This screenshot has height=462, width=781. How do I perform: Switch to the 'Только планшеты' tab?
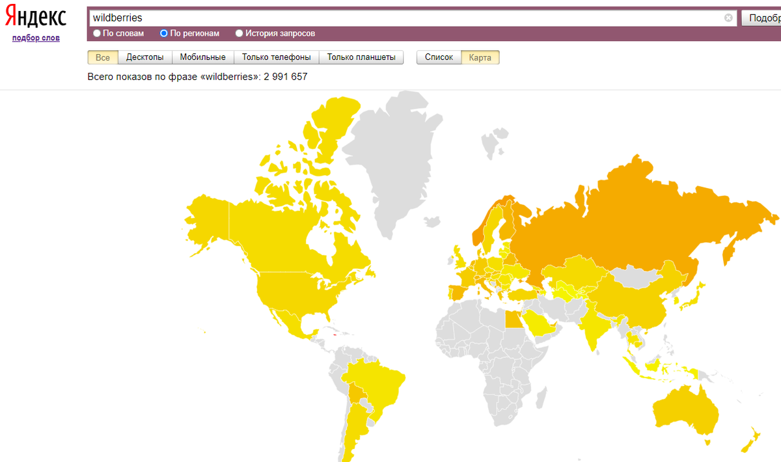[361, 57]
